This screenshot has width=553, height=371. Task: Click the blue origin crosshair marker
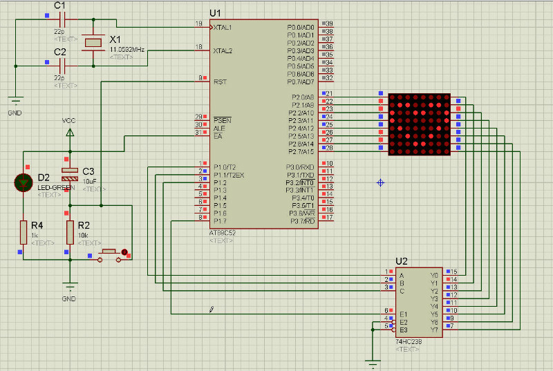tap(380, 182)
